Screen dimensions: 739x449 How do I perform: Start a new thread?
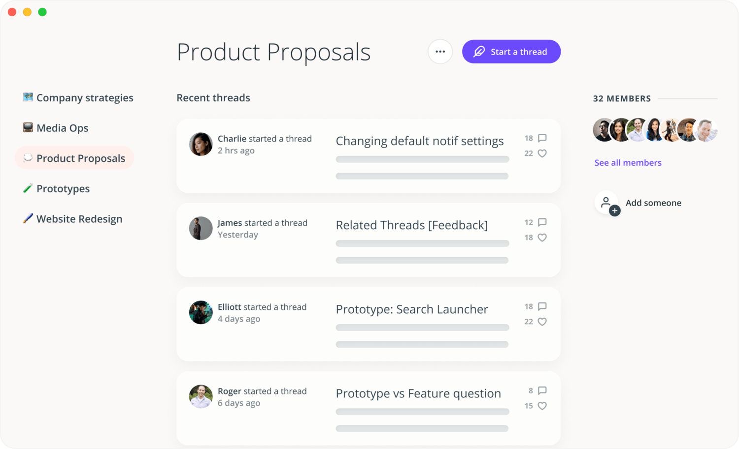pos(511,52)
